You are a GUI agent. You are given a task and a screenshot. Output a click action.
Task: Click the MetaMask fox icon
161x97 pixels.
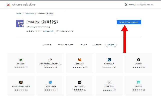click(x=80, y=60)
